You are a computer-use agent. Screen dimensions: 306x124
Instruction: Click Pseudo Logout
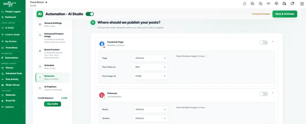pyautogui.click(x=13, y=12)
